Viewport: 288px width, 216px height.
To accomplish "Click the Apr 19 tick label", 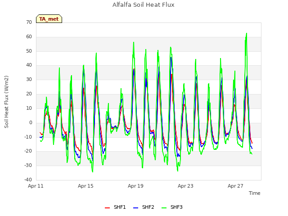I will [135, 186].
